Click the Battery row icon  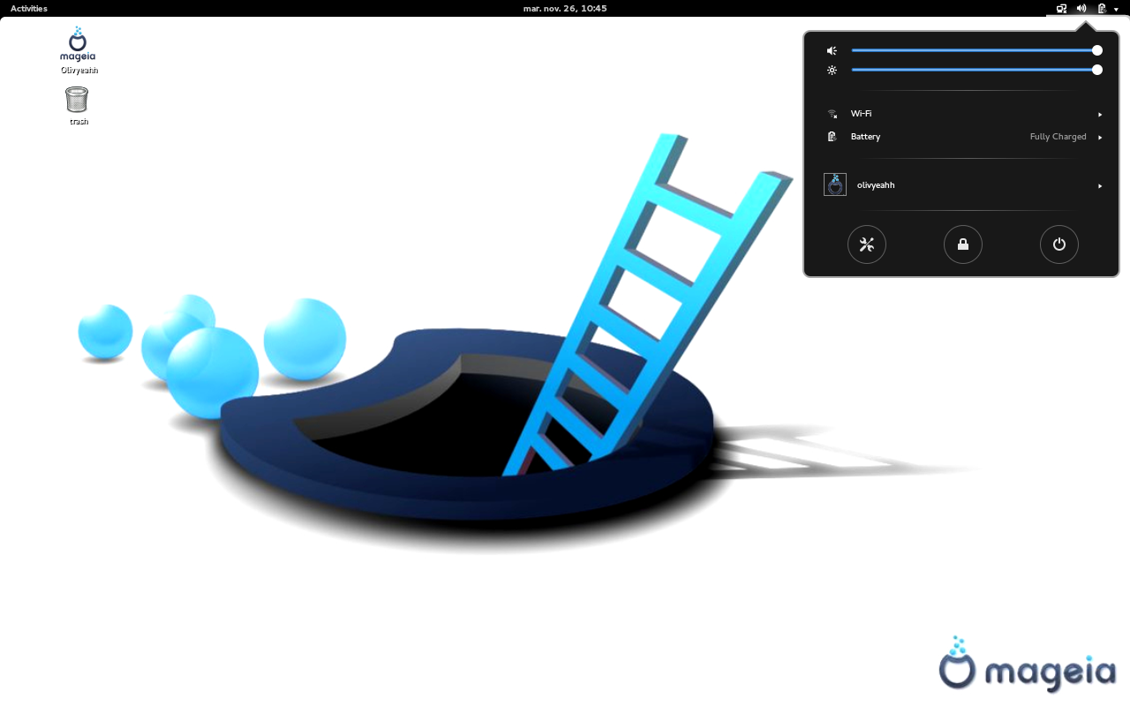tap(832, 137)
